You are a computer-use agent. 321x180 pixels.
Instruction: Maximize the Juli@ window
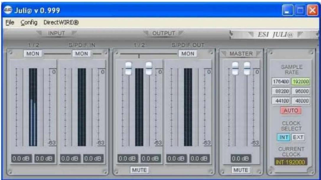(300, 10)
